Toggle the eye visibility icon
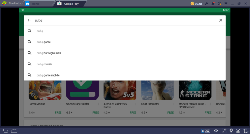The width and height of the screenshot is (250, 134). (x=216, y=131)
